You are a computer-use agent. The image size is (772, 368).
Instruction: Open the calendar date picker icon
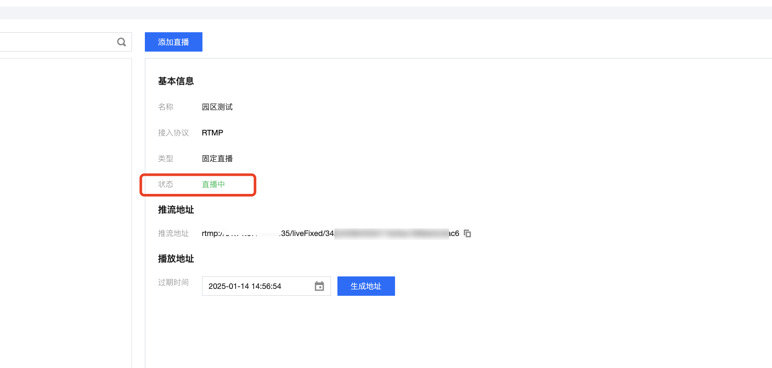[x=319, y=286]
